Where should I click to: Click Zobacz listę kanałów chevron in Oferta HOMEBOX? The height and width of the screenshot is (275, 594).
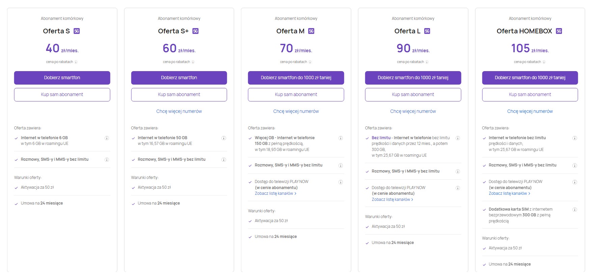529,193
